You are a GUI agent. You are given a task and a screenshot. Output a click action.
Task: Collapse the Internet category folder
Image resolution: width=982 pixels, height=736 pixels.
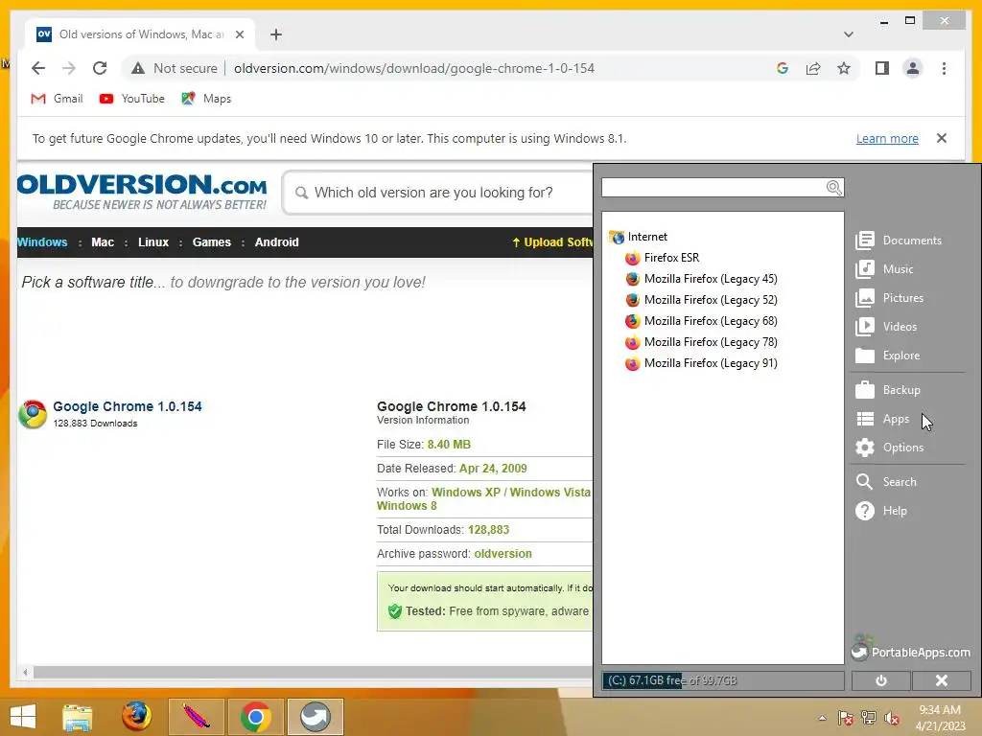click(x=638, y=237)
